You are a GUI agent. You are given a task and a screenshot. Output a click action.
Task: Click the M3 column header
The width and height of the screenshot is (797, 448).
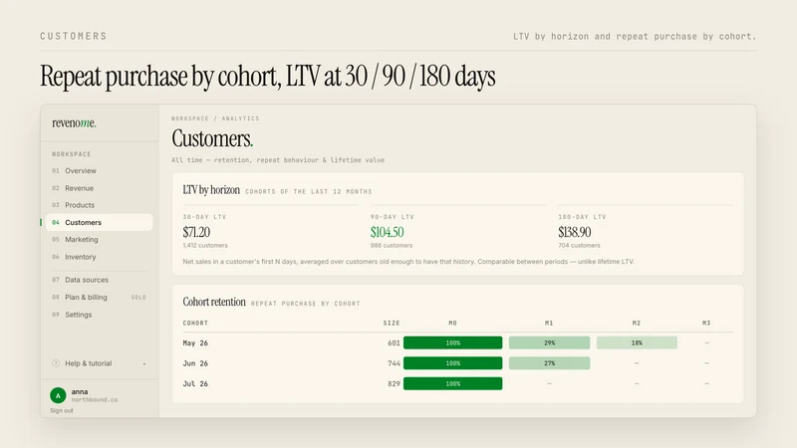(x=706, y=323)
